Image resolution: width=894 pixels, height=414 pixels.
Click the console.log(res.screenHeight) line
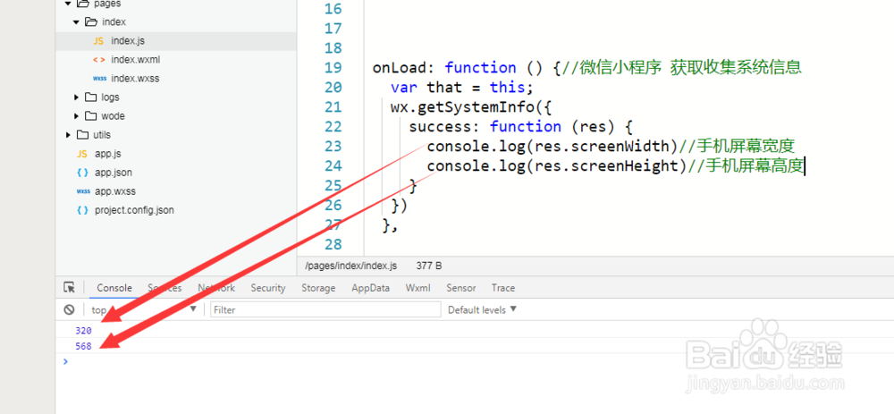pyautogui.click(x=615, y=166)
